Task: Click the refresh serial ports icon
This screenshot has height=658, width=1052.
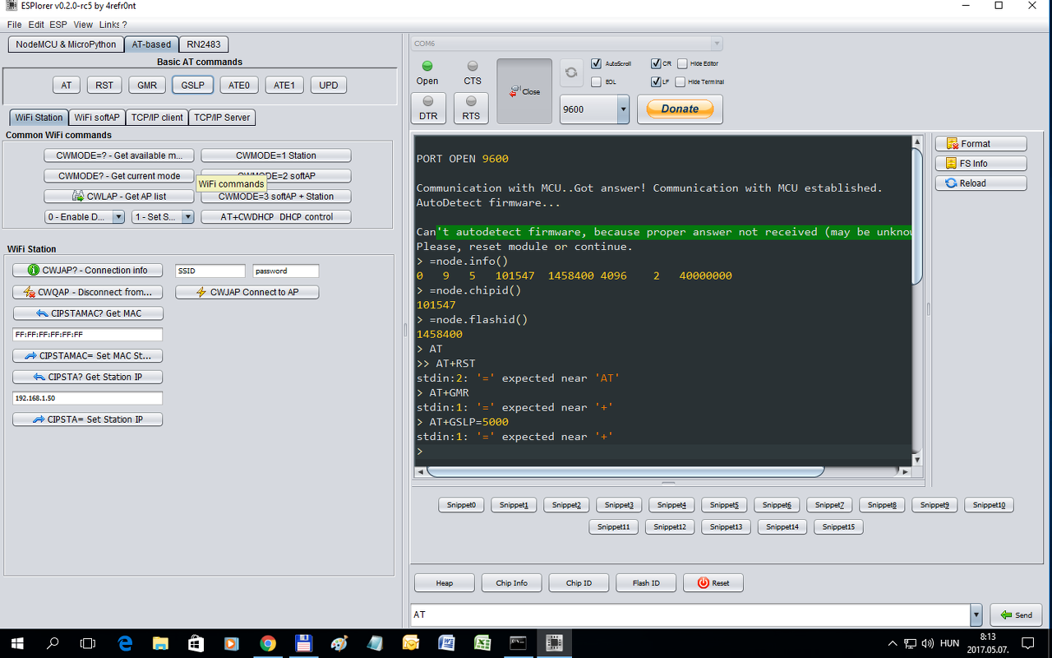Action: (x=572, y=72)
